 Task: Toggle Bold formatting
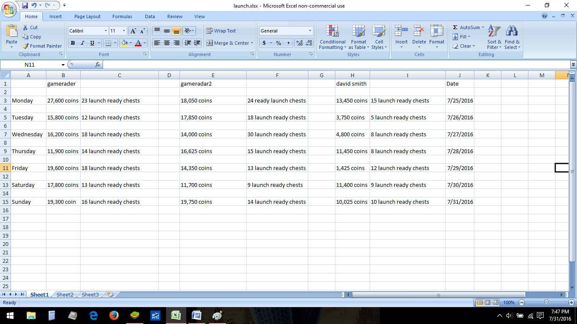73,43
